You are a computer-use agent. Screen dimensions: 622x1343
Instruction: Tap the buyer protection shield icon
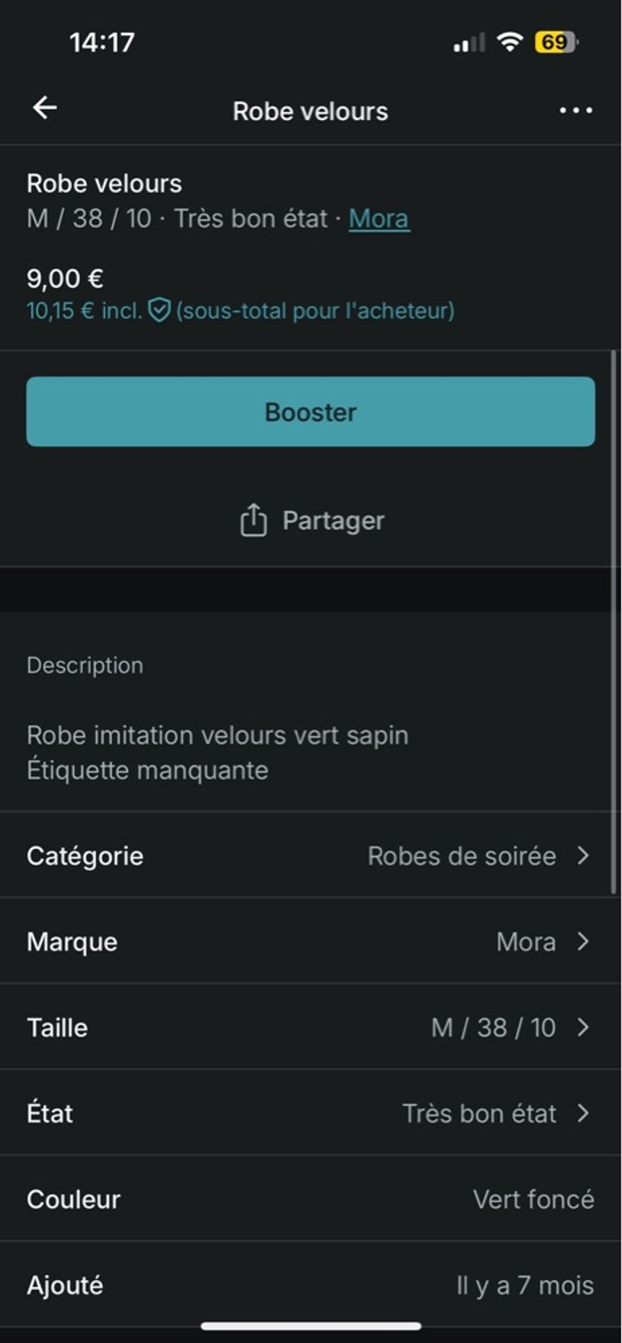click(159, 311)
